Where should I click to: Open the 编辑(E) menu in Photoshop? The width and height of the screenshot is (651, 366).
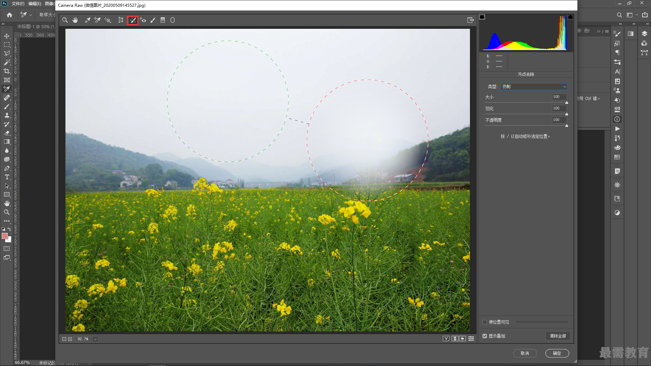pyautogui.click(x=35, y=4)
